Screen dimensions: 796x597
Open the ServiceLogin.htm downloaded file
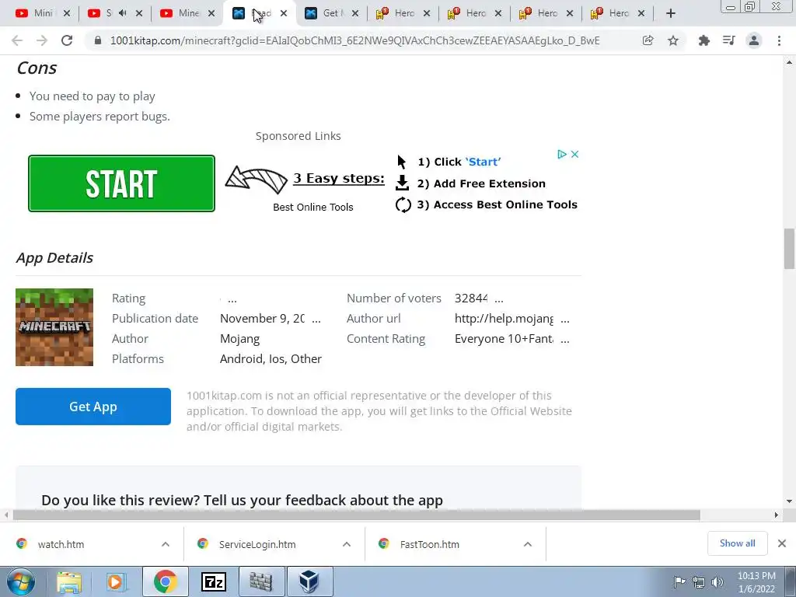coord(257,544)
